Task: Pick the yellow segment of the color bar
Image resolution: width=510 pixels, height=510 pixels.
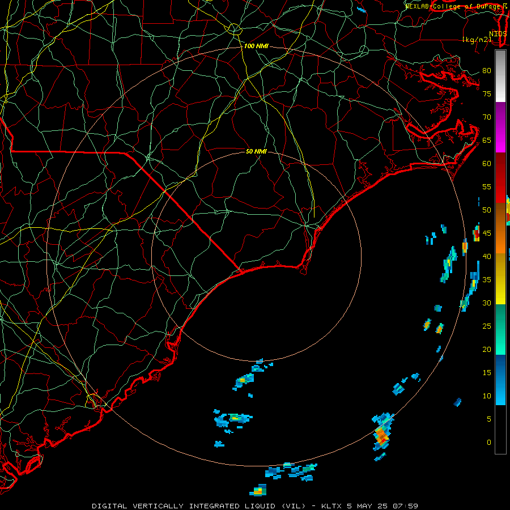Action: click(x=500, y=279)
